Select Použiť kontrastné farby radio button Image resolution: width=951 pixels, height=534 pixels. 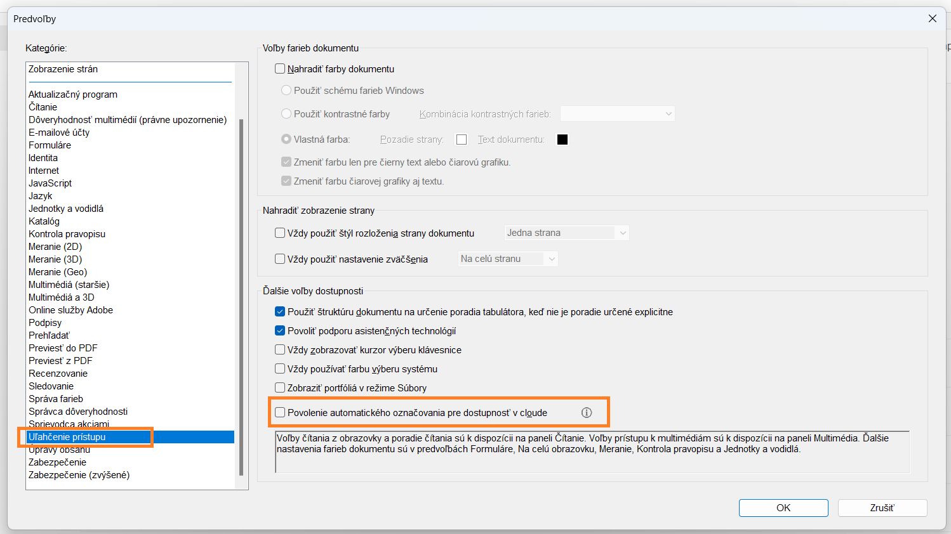click(x=286, y=114)
